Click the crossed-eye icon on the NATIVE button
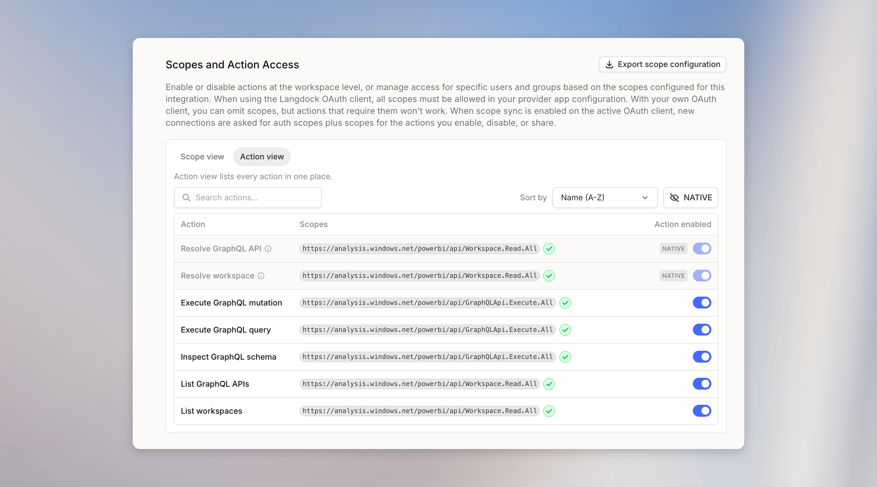 674,198
